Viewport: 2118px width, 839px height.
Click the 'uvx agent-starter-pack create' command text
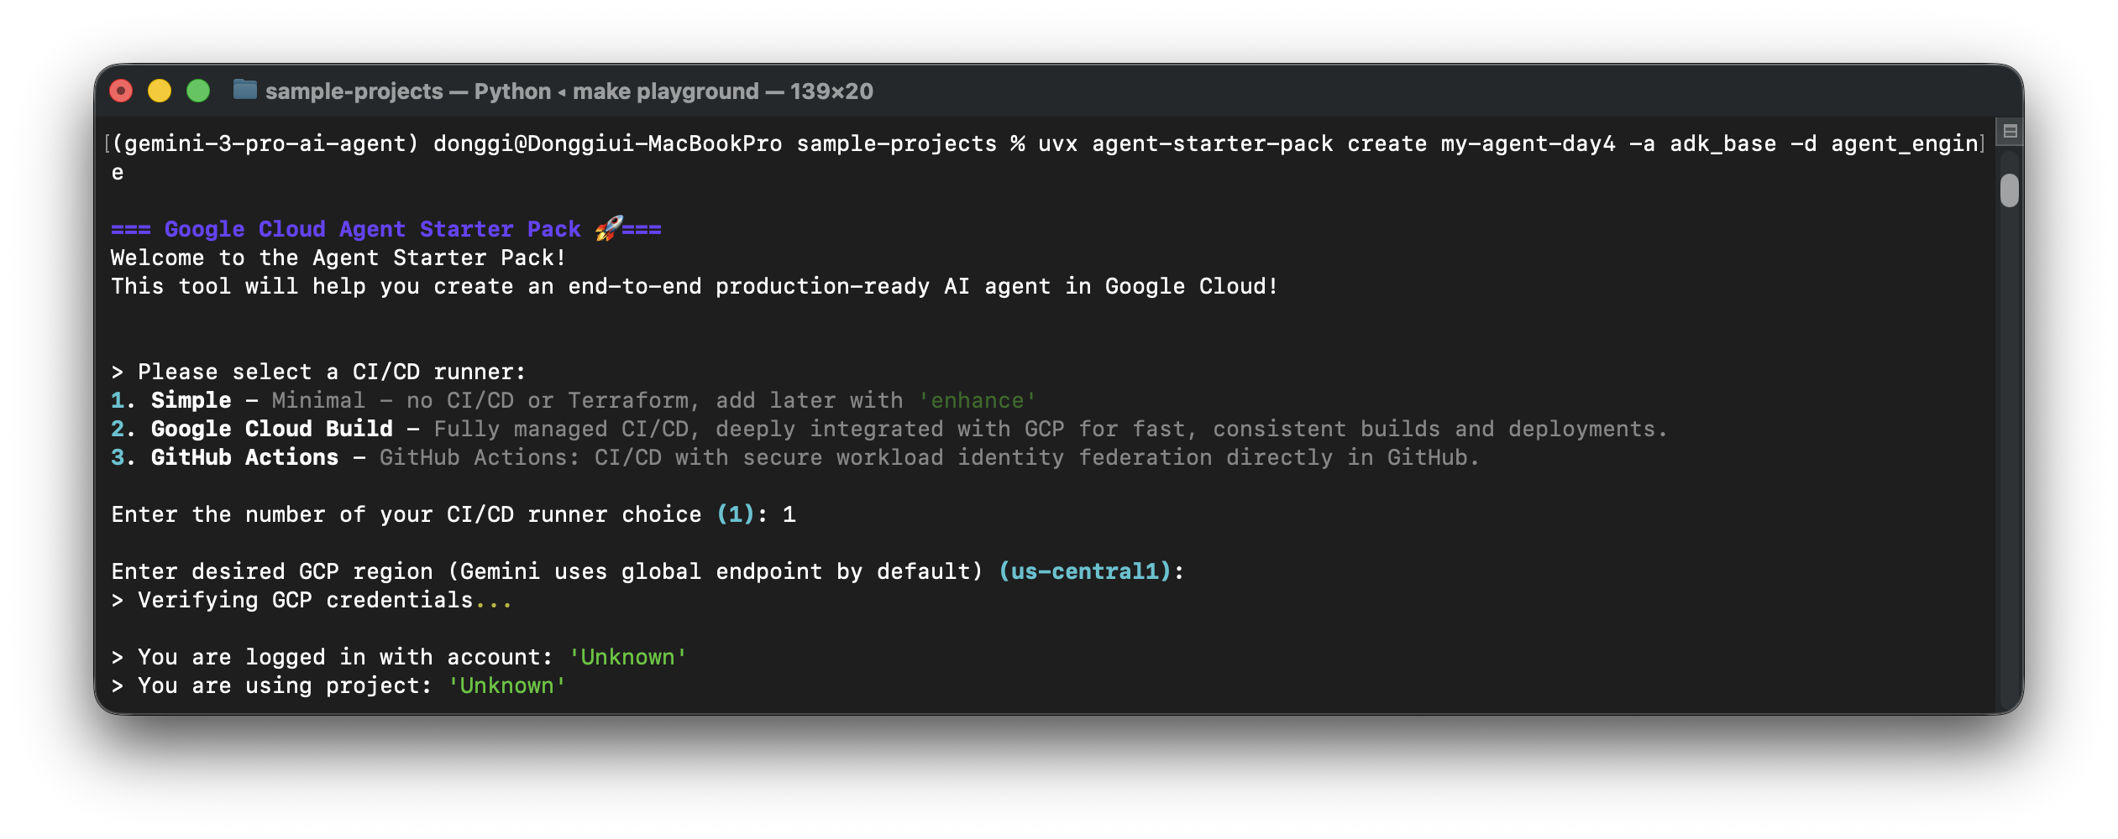point(1233,143)
